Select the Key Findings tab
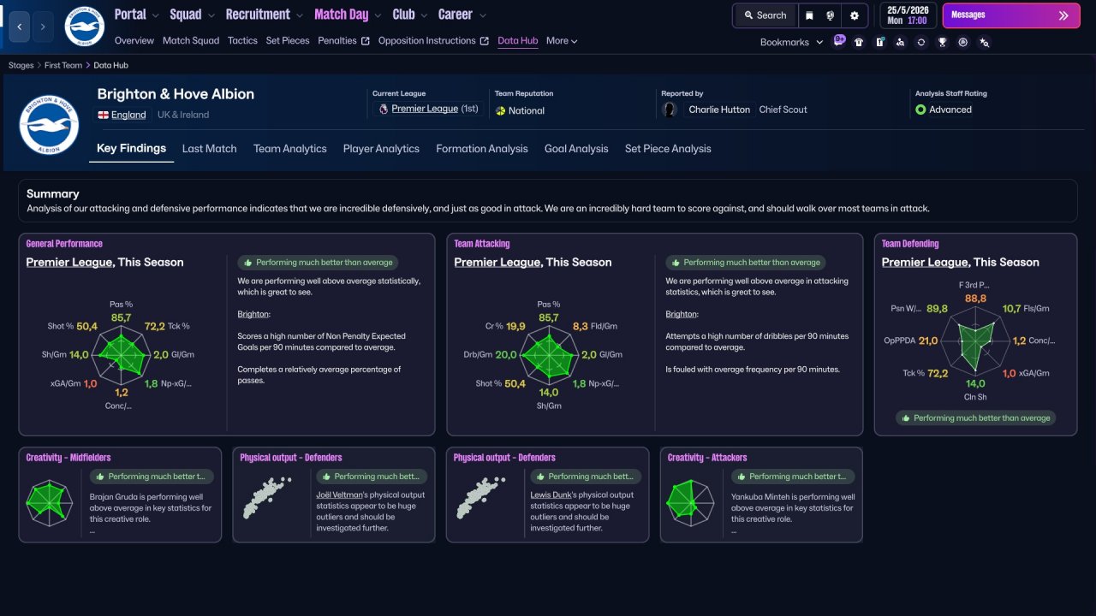This screenshot has height=616, width=1096. (132, 149)
